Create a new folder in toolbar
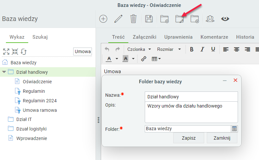The width and height of the screenshot is (259, 160). click(164, 19)
